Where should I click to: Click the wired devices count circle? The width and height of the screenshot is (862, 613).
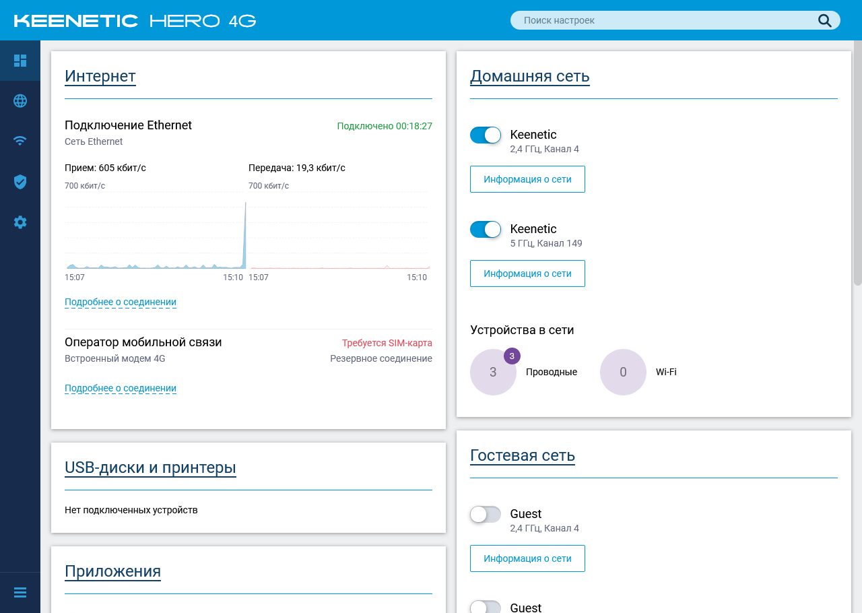point(493,372)
